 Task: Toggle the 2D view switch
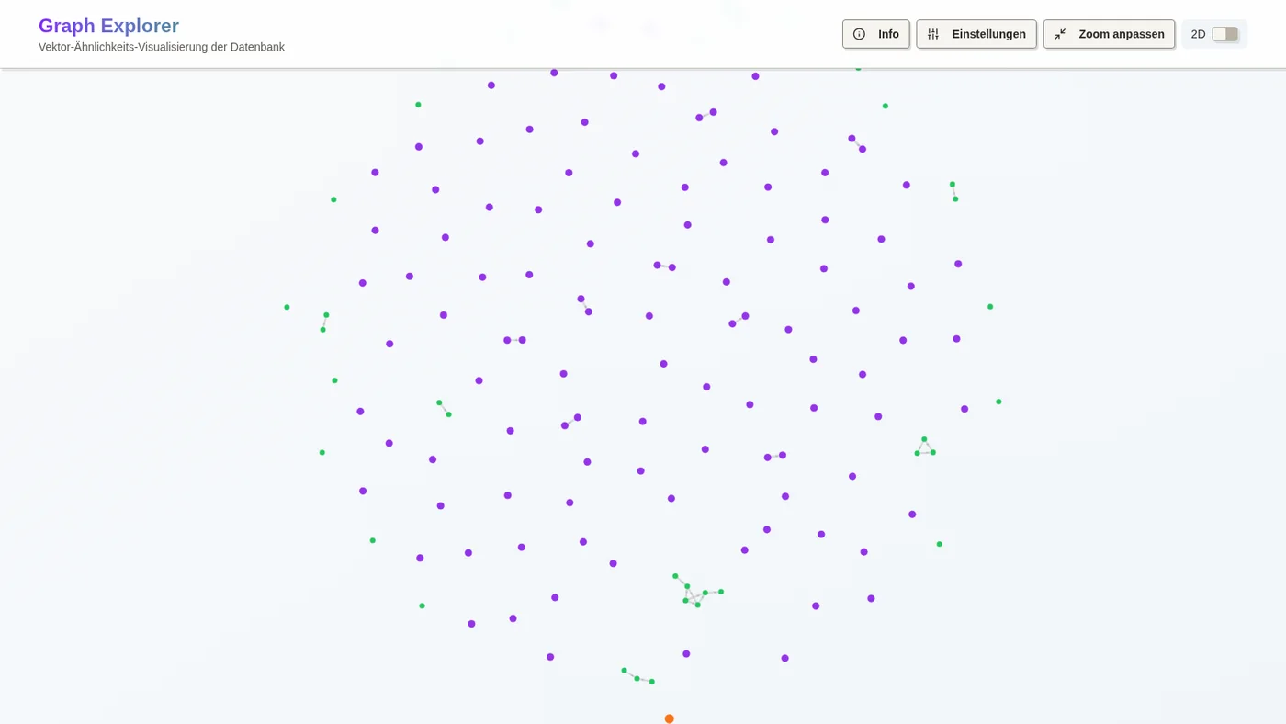click(x=1224, y=34)
